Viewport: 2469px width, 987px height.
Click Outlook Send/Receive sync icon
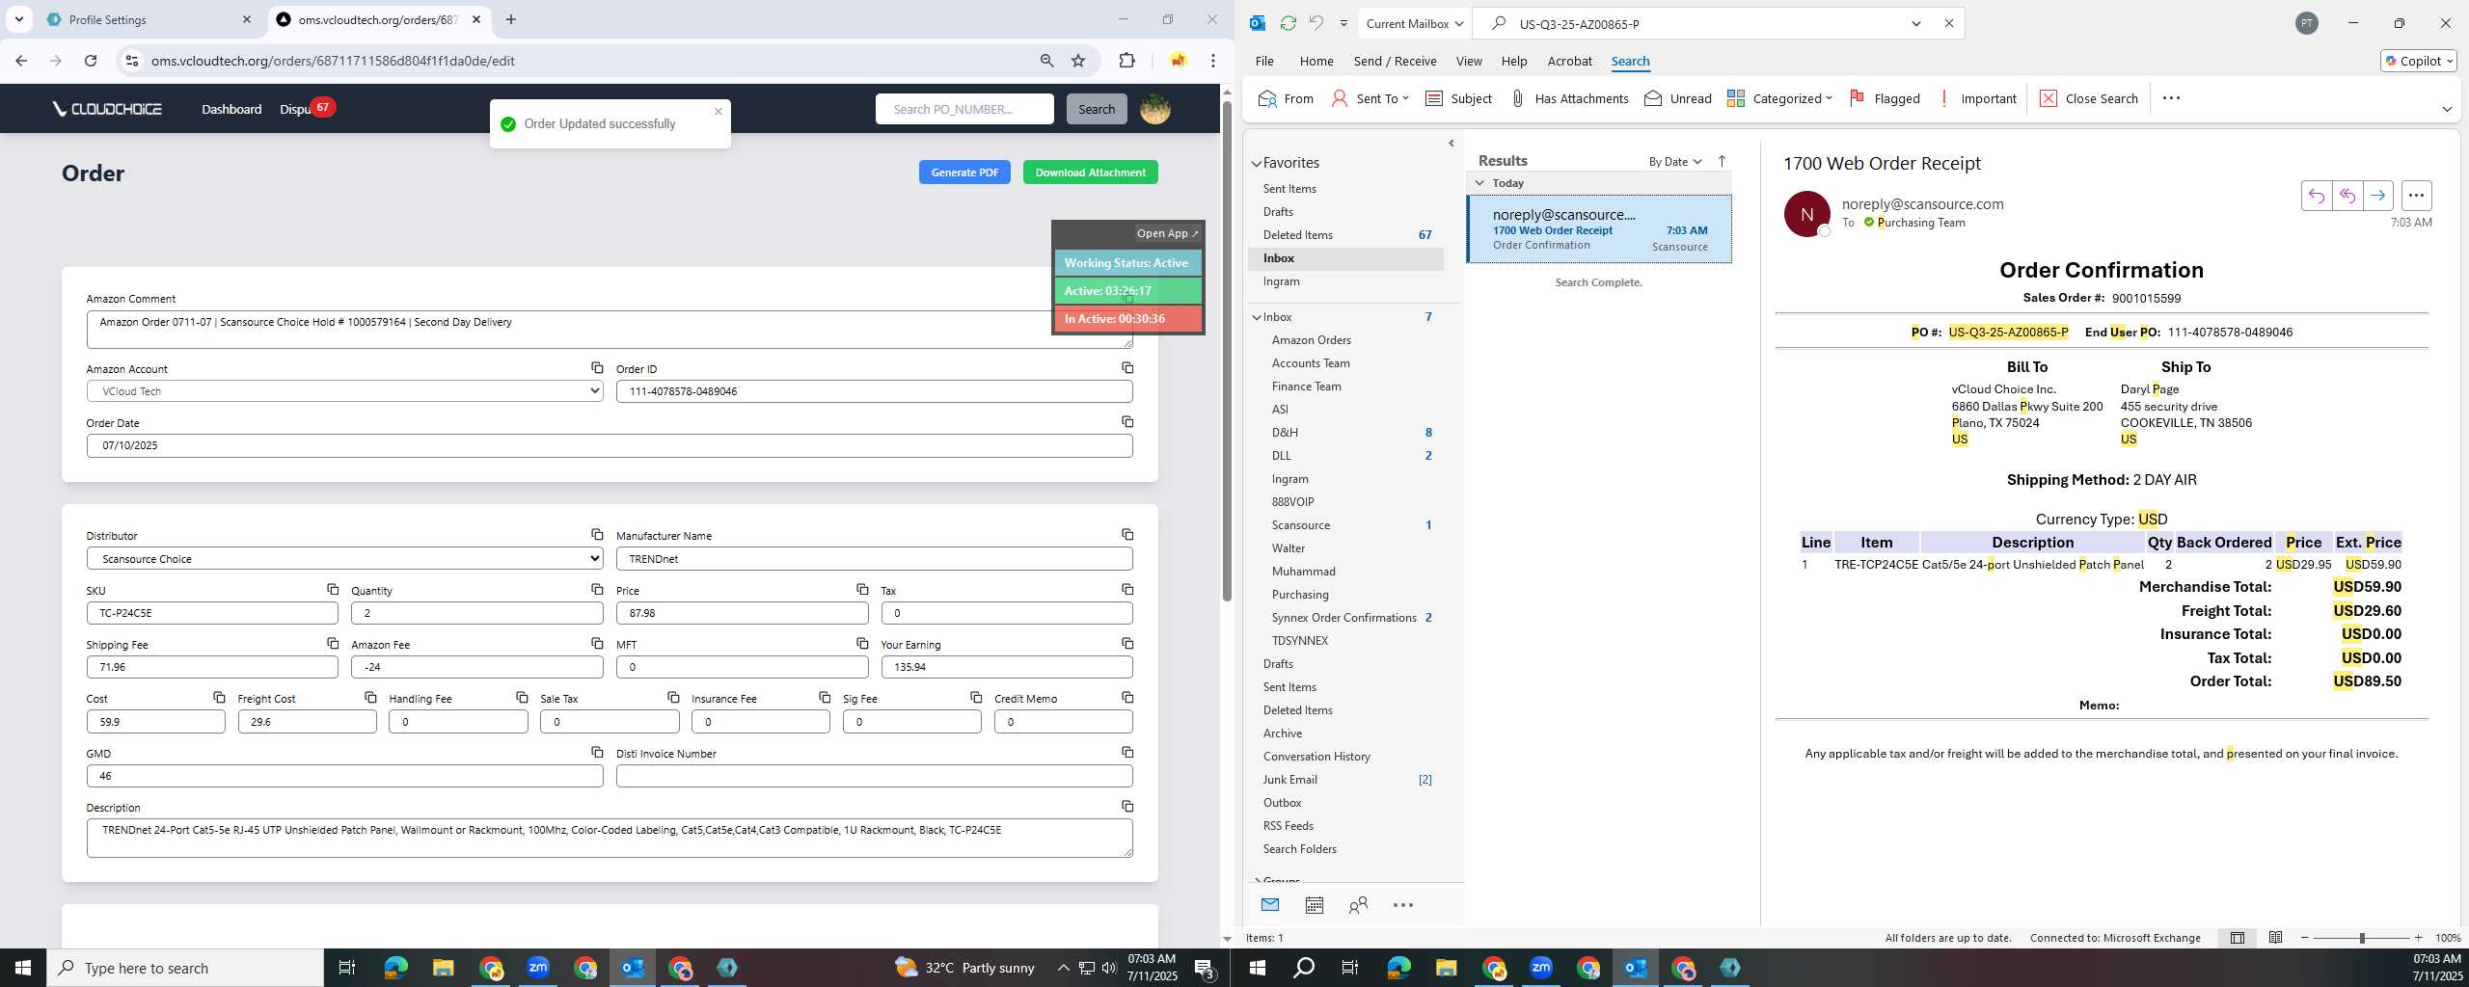click(x=1288, y=23)
